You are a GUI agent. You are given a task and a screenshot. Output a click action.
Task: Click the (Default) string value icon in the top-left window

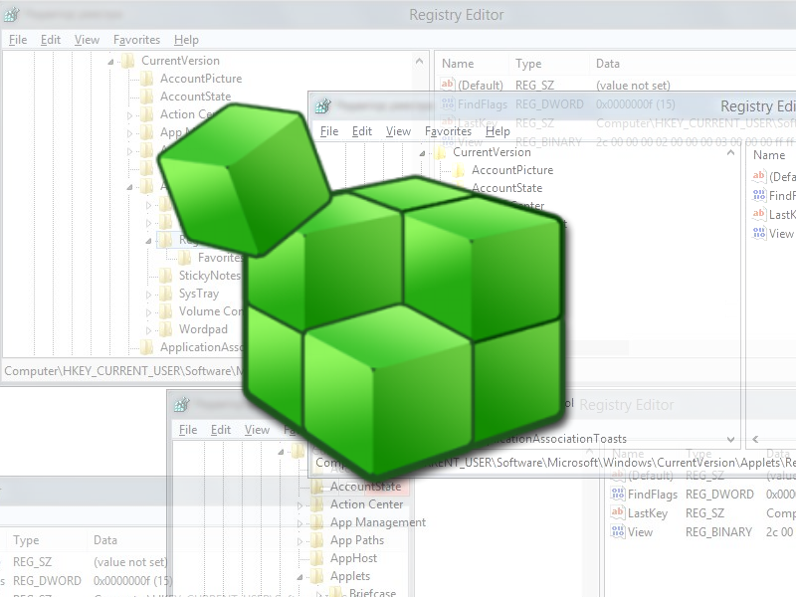point(447,85)
